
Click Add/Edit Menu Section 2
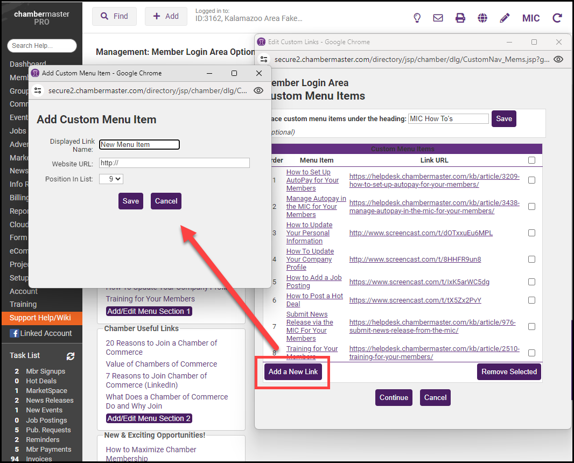click(x=149, y=418)
